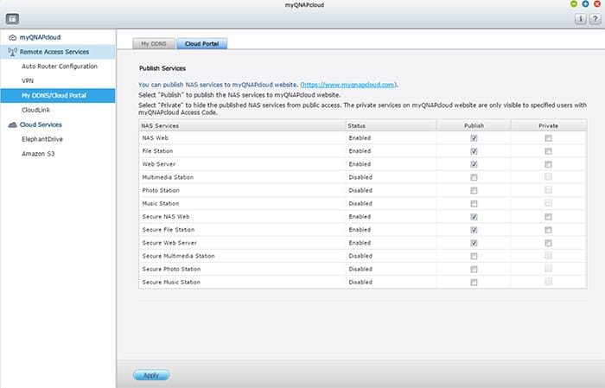
Task: Open the www.myqnapcloud.com link
Action: (x=349, y=85)
